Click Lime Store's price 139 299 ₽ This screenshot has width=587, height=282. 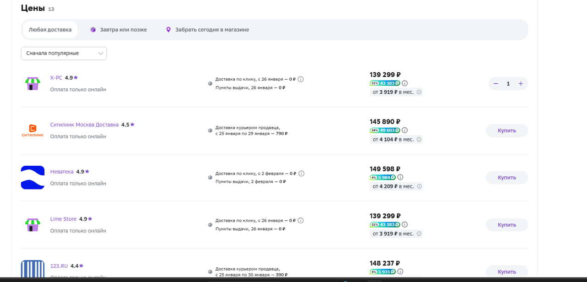click(385, 216)
